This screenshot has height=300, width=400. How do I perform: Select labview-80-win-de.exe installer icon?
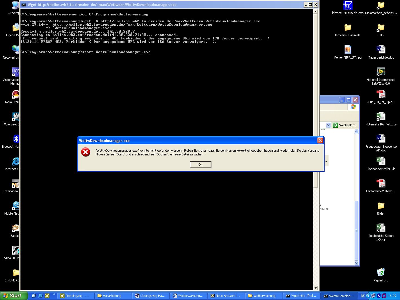coord(348,5)
